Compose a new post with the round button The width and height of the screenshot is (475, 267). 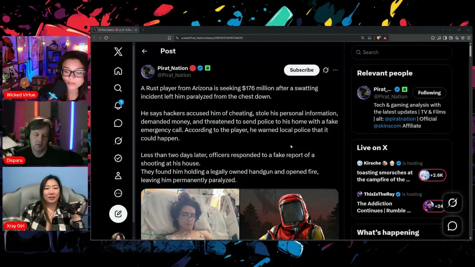click(118, 214)
